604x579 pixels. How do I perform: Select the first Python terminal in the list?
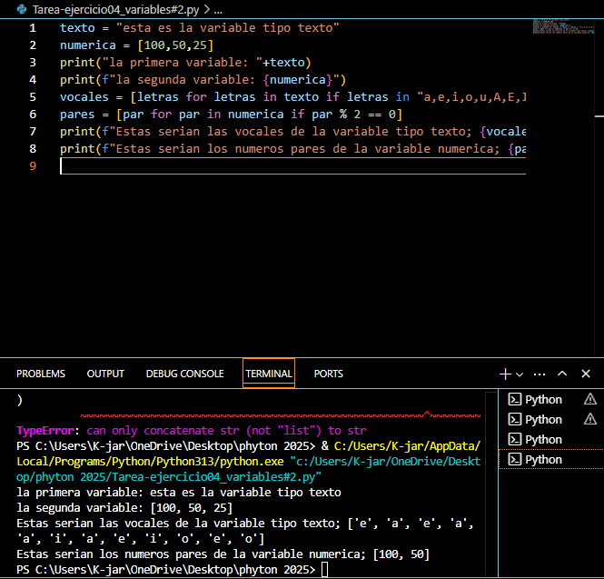coord(551,399)
